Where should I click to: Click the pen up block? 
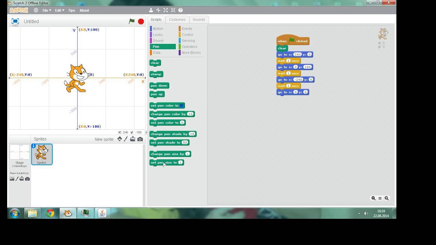157,94
